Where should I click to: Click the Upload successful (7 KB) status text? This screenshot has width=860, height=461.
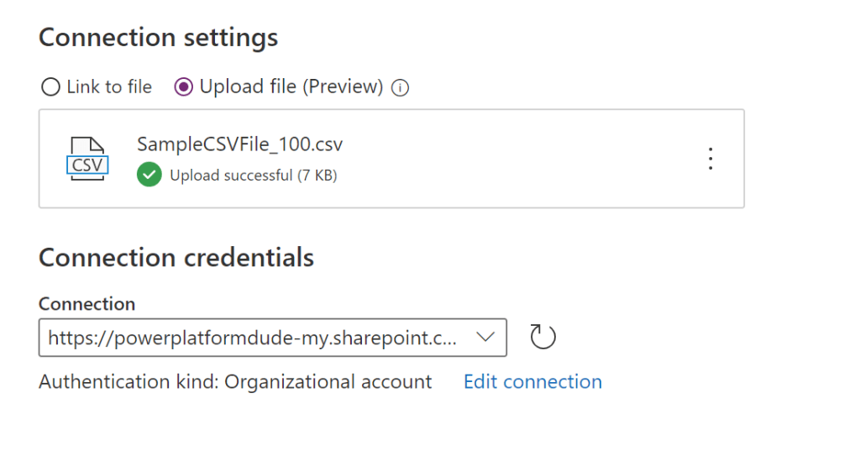[x=253, y=175]
